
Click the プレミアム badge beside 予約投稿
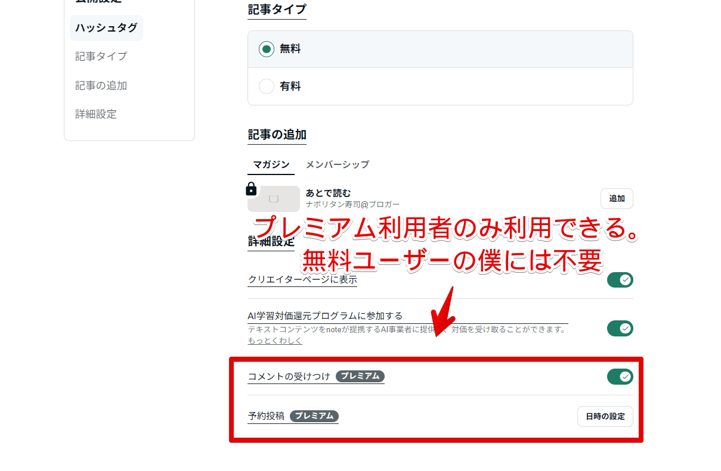(314, 416)
